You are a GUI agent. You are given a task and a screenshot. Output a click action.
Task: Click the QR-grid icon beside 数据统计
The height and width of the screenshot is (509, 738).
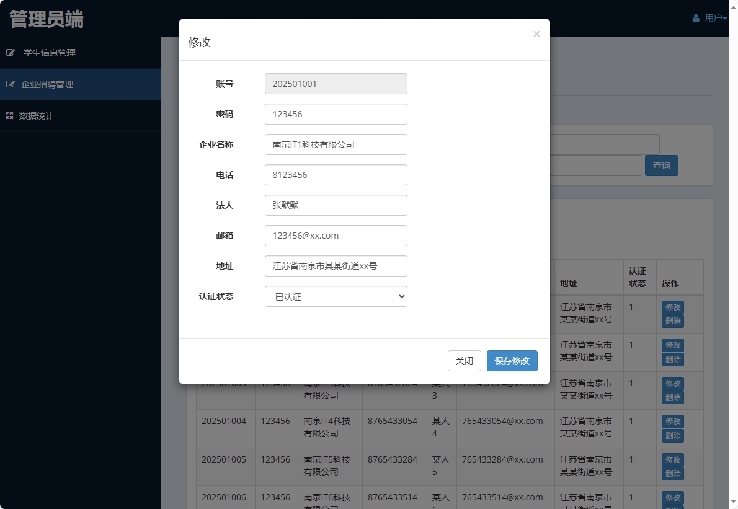pyautogui.click(x=11, y=115)
